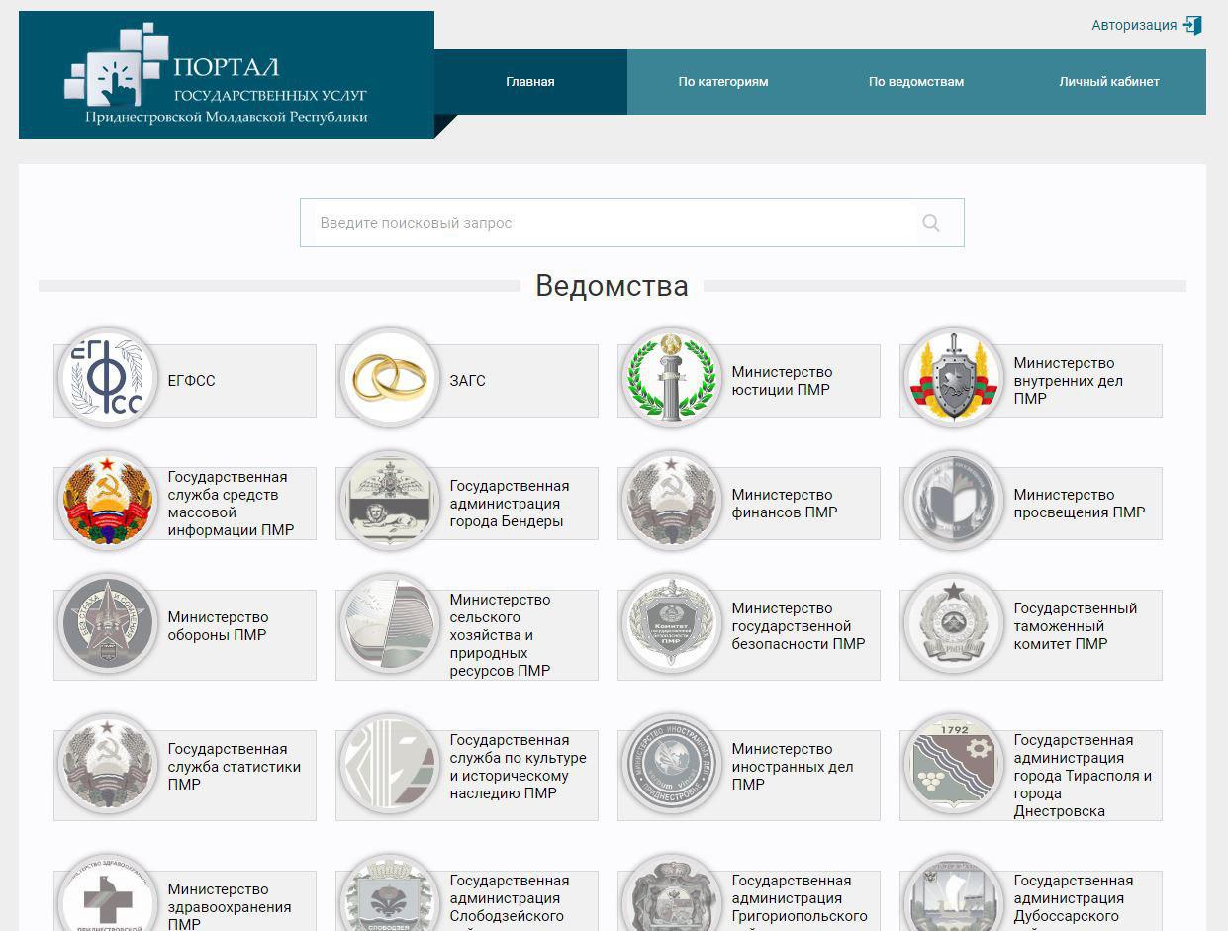This screenshot has height=931, width=1228.
Task: Open the По категориям menu item
Action: pyautogui.click(x=723, y=82)
